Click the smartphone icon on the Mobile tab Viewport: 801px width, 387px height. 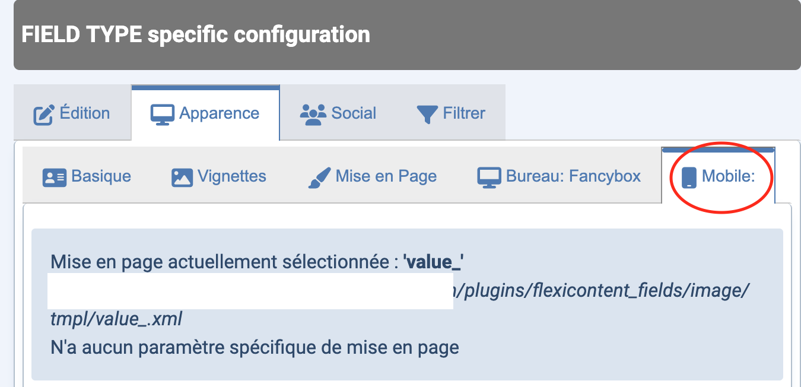tap(688, 177)
